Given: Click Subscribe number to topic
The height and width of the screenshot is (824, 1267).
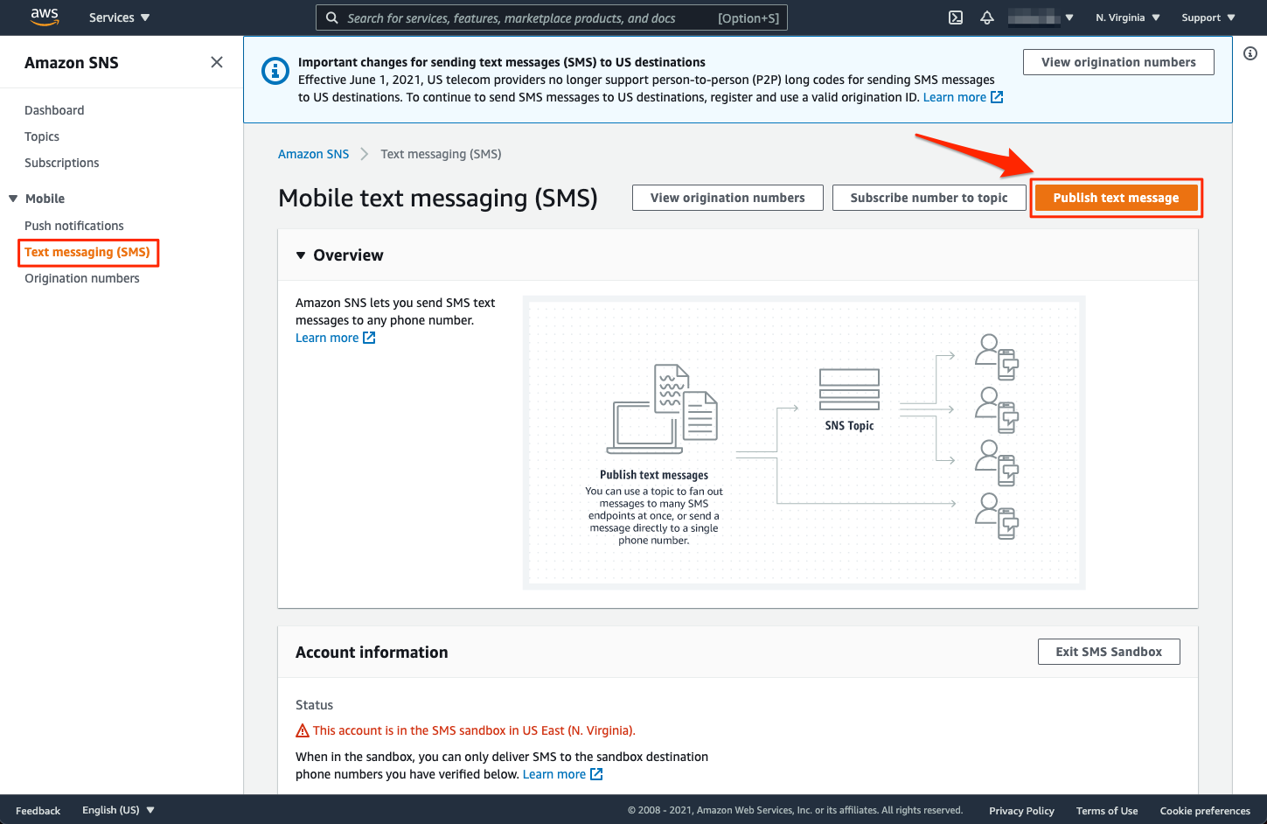Looking at the screenshot, I should pyautogui.click(x=929, y=198).
